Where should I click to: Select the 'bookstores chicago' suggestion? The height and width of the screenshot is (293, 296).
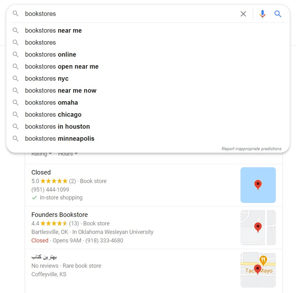148,115
